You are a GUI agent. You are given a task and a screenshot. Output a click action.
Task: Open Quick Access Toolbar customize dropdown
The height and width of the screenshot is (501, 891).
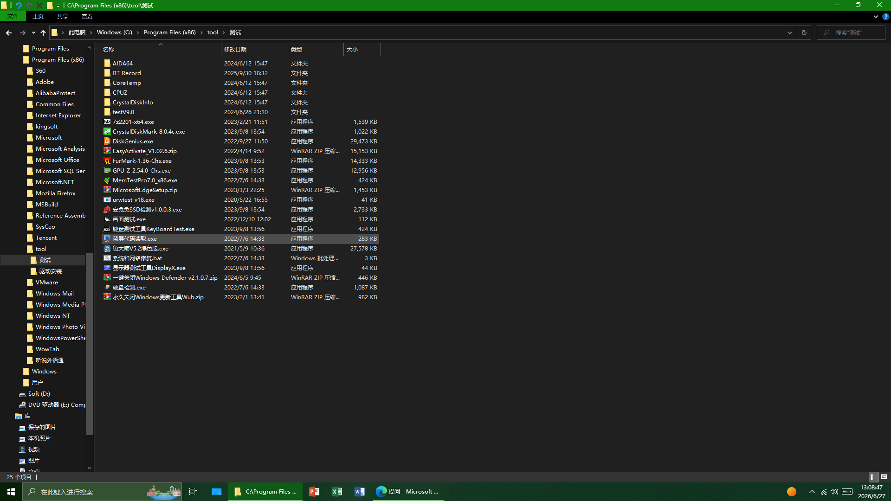[x=58, y=6]
